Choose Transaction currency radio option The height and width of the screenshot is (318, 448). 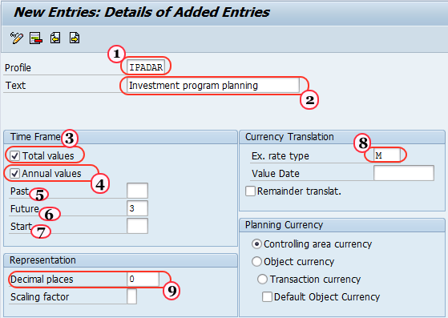pos(262,279)
